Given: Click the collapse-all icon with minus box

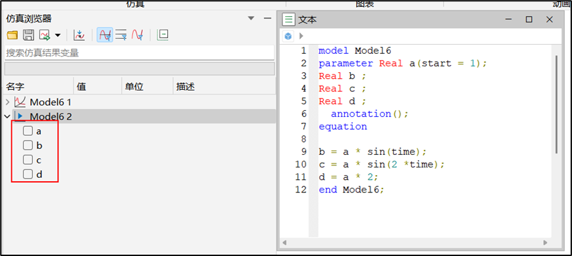Looking at the screenshot, I should tap(163, 35).
